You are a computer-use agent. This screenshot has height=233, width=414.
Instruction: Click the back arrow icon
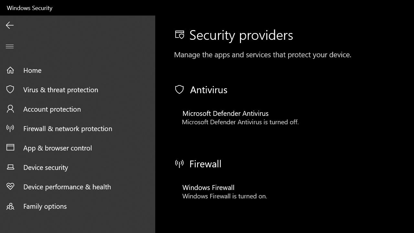pos(10,25)
